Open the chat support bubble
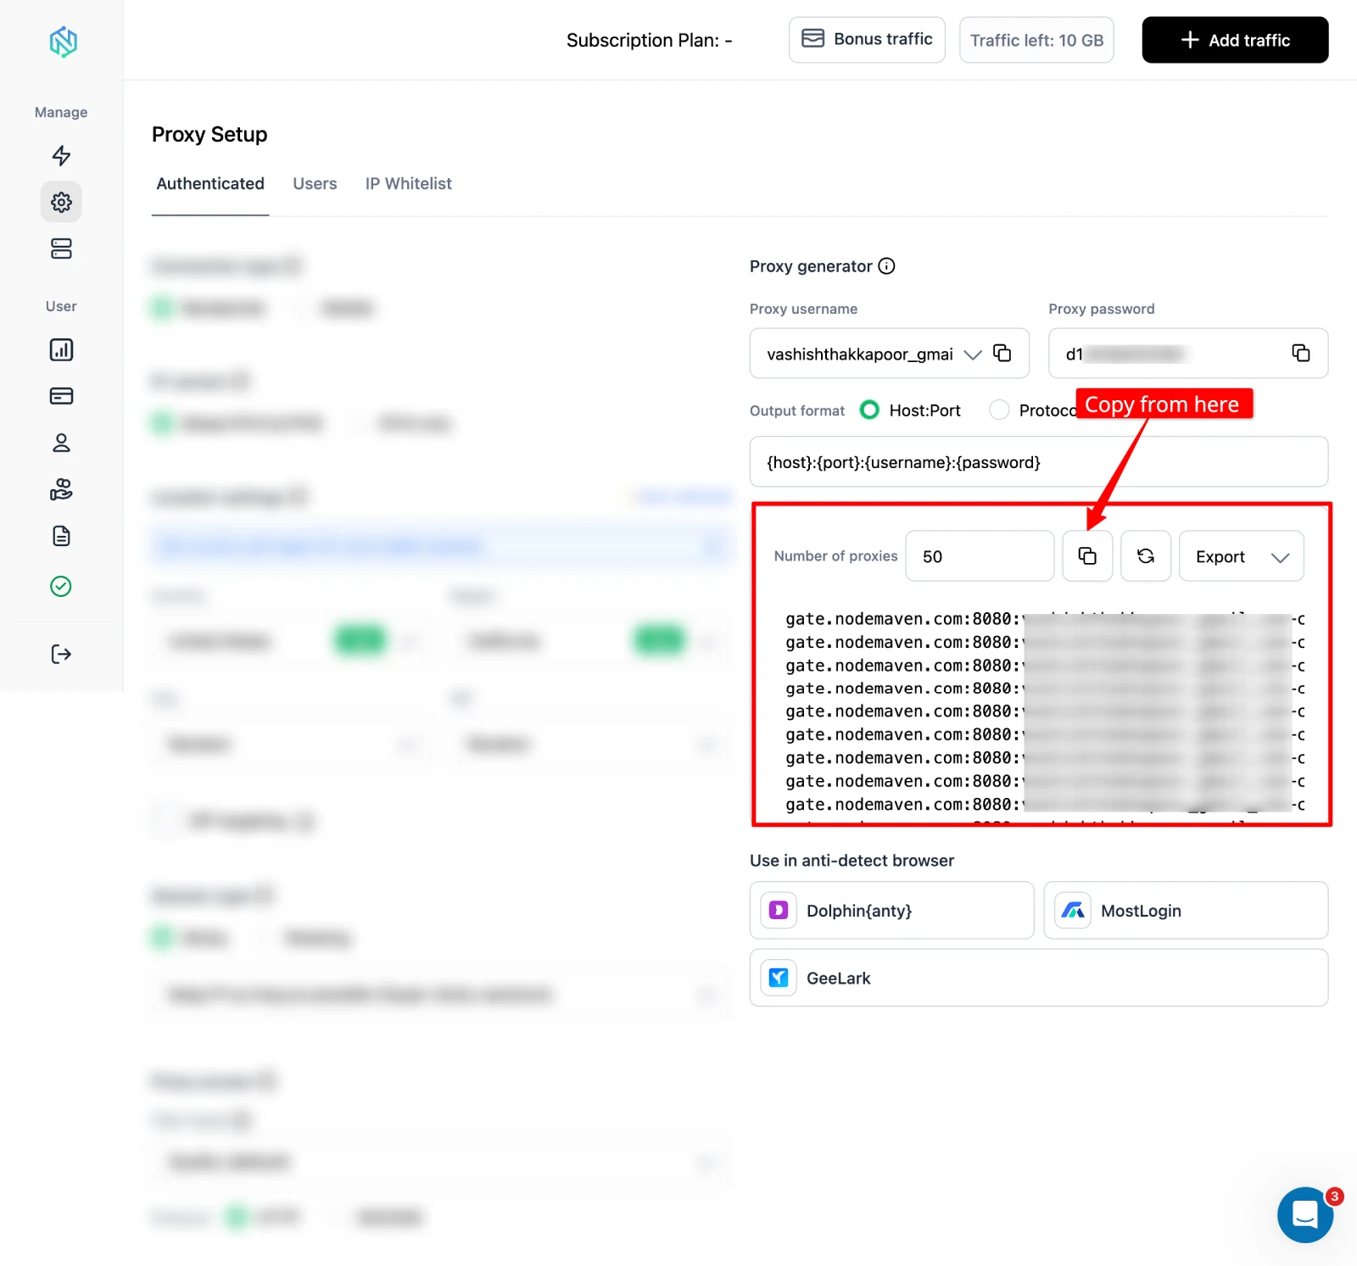The height and width of the screenshot is (1266, 1357). click(x=1305, y=1214)
